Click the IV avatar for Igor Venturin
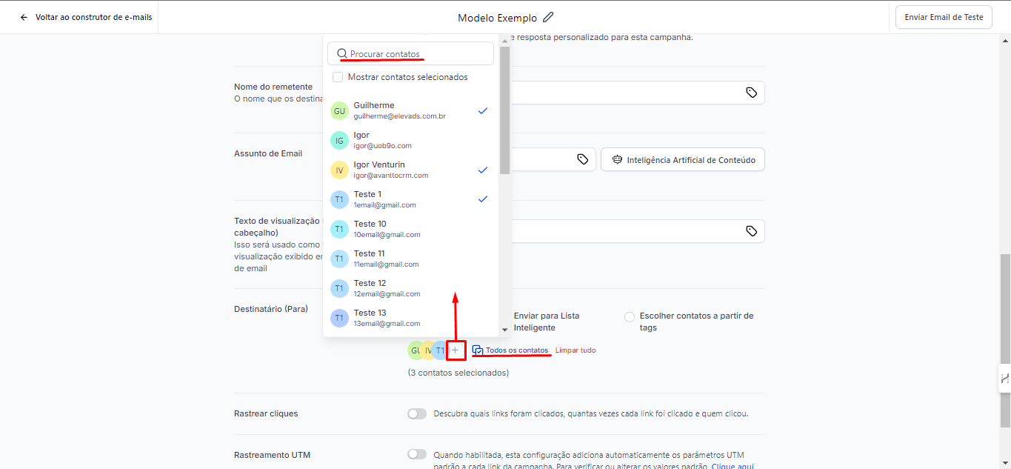Screen dimensions: 1011x469 coord(339,170)
